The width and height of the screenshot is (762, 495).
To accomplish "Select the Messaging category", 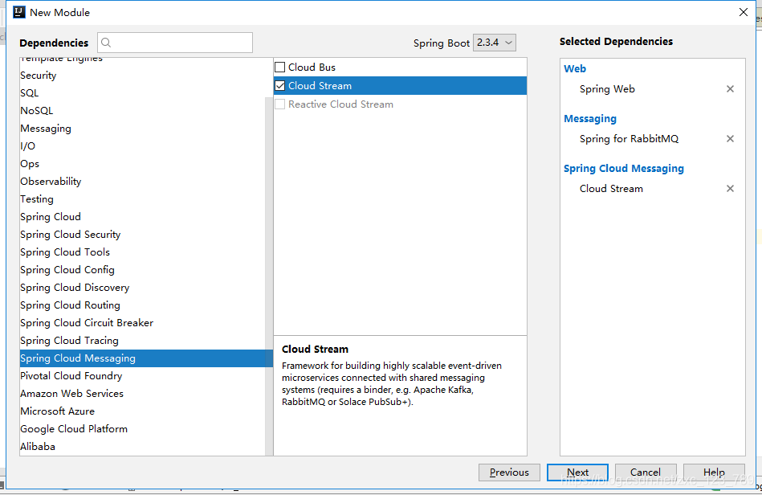I will coord(143,129).
